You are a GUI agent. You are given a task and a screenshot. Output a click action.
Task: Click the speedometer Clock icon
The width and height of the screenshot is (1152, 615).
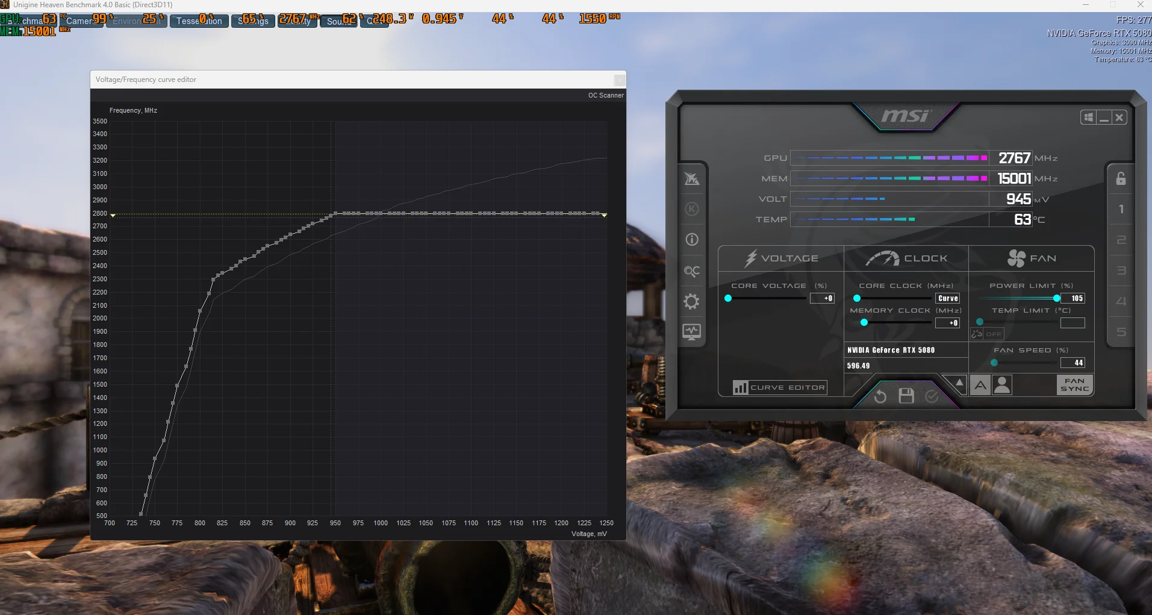pos(882,258)
